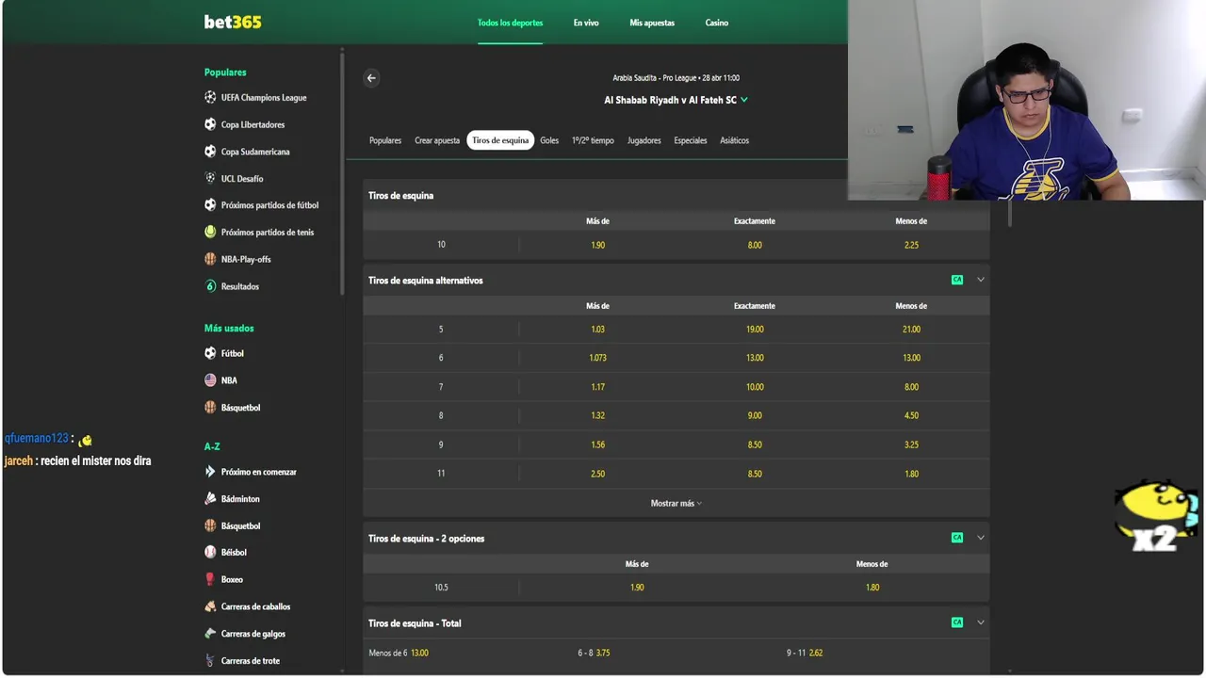Screen dimensions: 1206x678
Task: Open Todos los deportes in top navigation
Action: (x=510, y=23)
